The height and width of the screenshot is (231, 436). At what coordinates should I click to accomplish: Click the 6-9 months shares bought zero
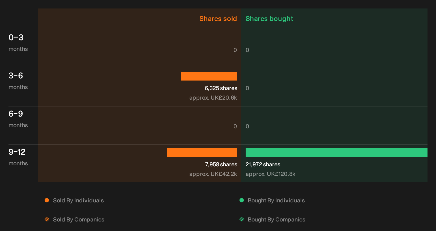coord(247,126)
